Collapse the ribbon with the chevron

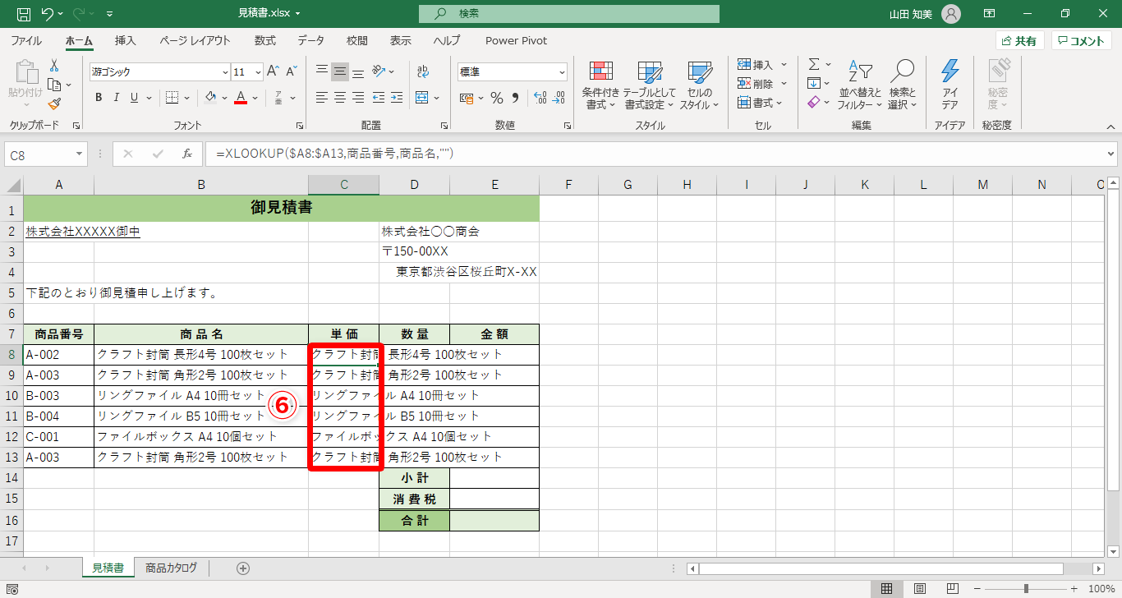pyautogui.click(x=1111, y=126)
